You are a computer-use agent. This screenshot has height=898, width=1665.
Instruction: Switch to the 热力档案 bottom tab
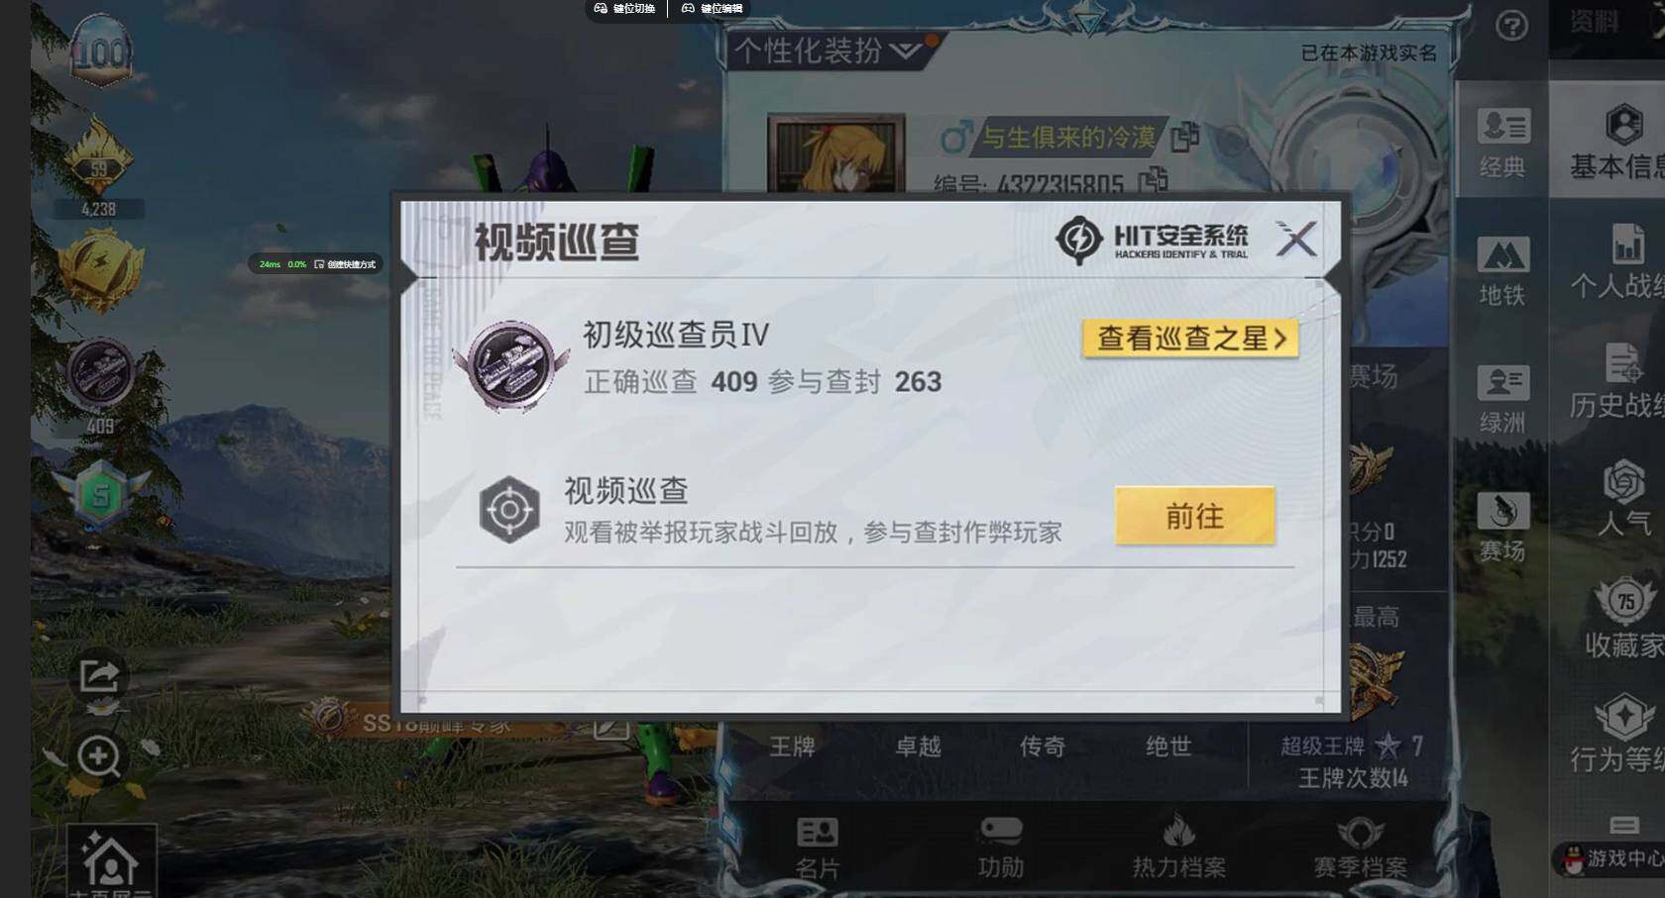[x=1179, y=848]
